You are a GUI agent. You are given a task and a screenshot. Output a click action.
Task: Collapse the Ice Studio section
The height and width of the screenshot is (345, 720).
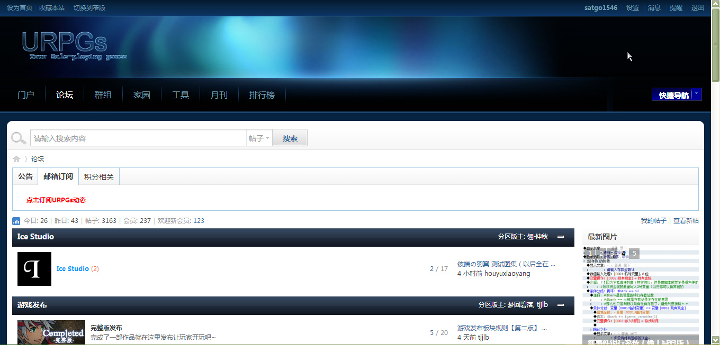pos(561,237)
